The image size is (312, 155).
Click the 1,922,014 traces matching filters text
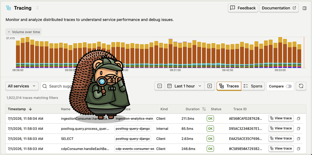point(32,98)
